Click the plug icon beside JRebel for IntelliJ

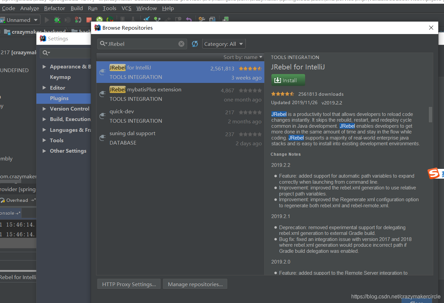[x=102, y=72]
